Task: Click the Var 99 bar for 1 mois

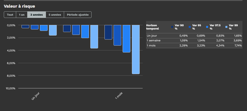Action: coord(136,49)
